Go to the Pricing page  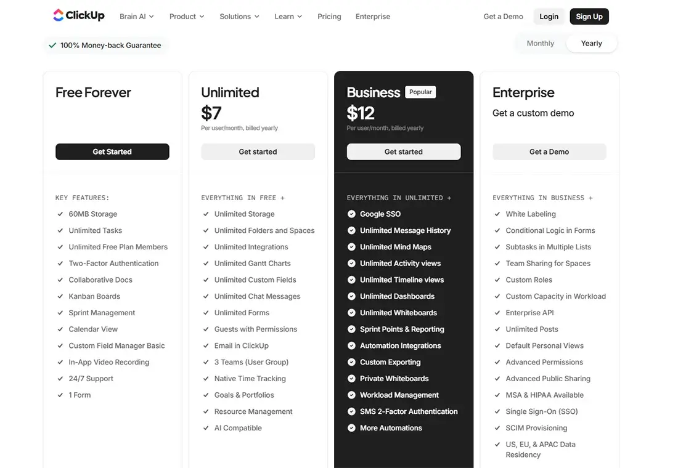click(x=329, y=17)
